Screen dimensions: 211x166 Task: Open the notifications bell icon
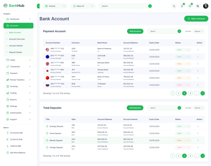click(x=182, y=6)
